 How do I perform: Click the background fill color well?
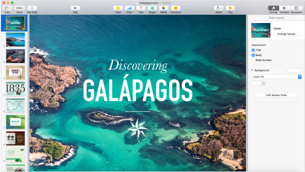tap(256, 83)
